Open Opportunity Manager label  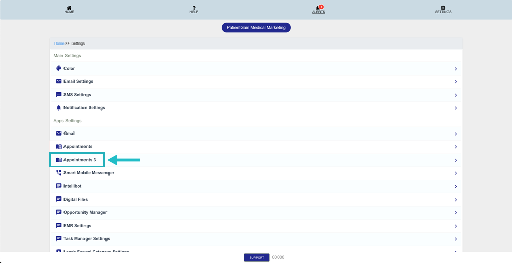(85, 212)
